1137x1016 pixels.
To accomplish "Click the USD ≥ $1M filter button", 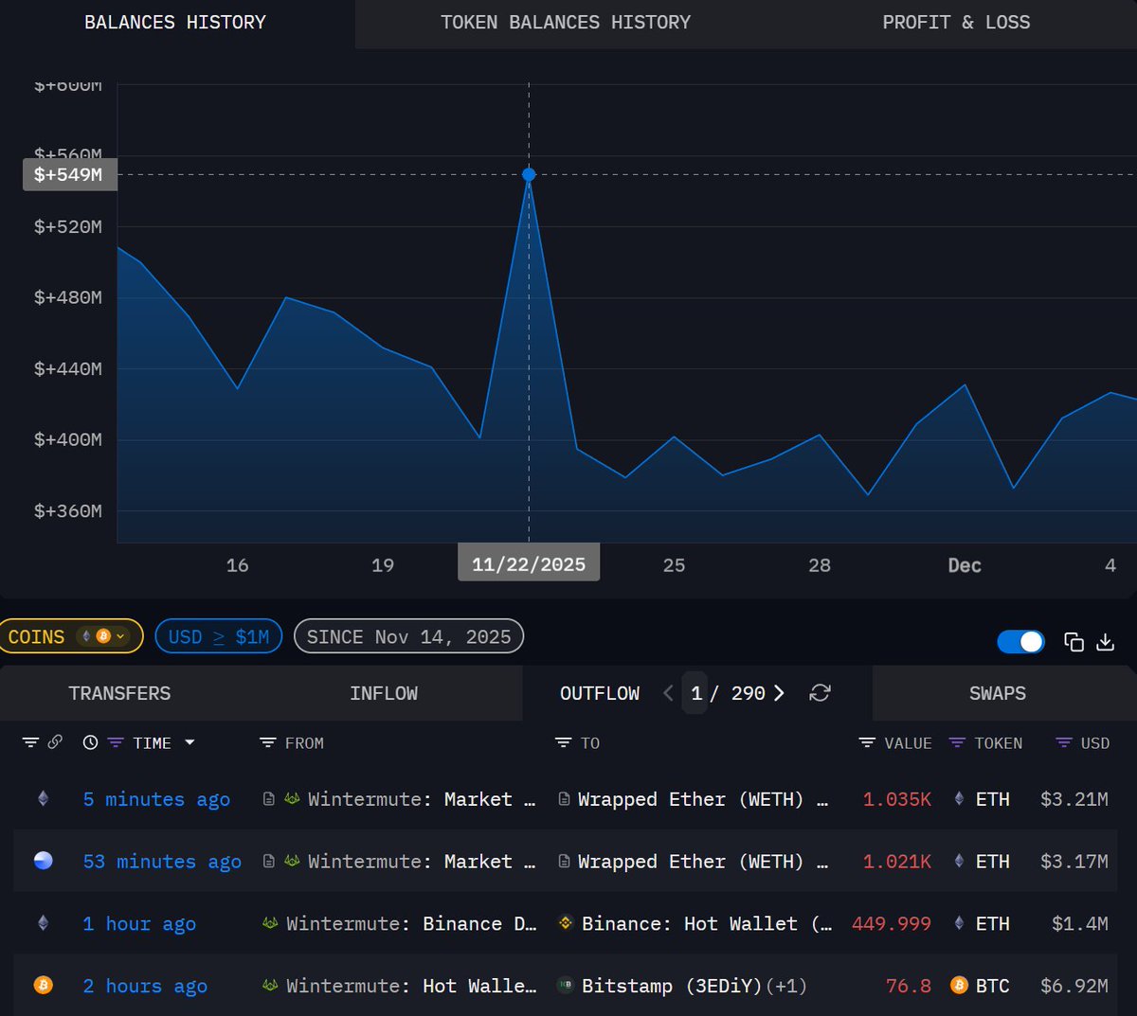I will (x=218, y=636).
